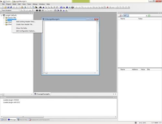Select the External Dependencies folder
The height and width of the screenshot is (124, 162).
coord(10,22)
